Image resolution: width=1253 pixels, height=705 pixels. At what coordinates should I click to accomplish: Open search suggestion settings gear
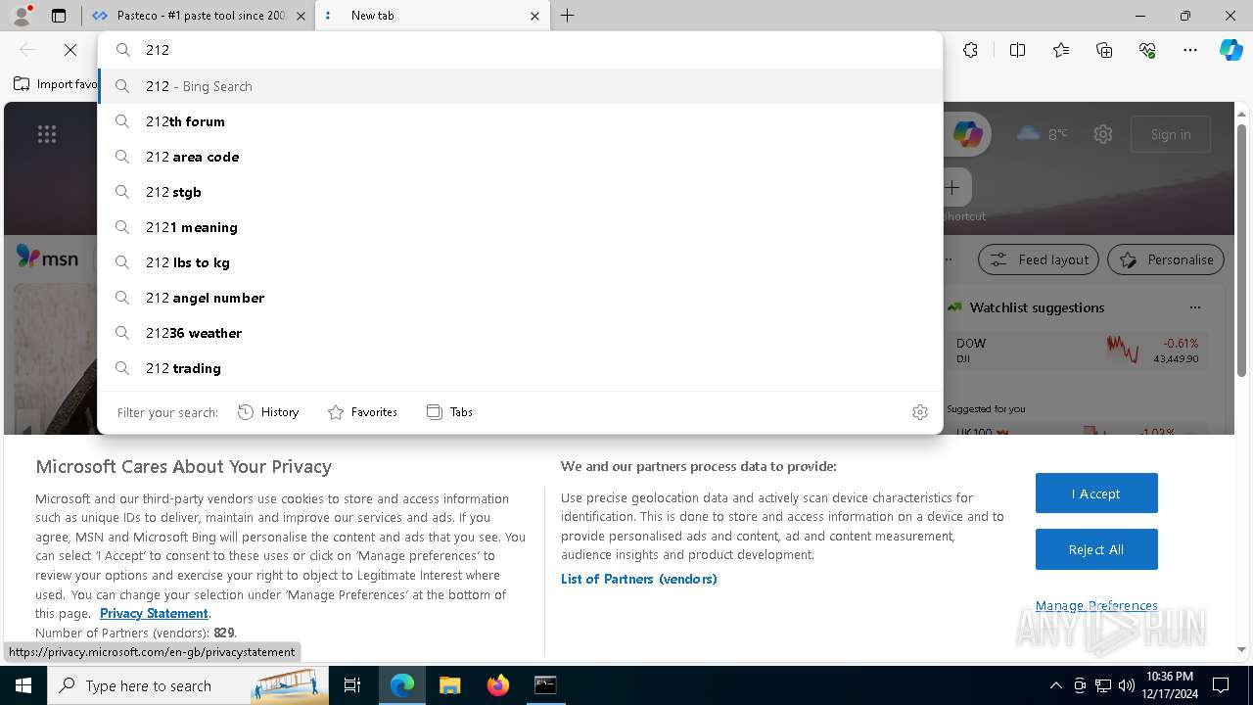(920, 412)
